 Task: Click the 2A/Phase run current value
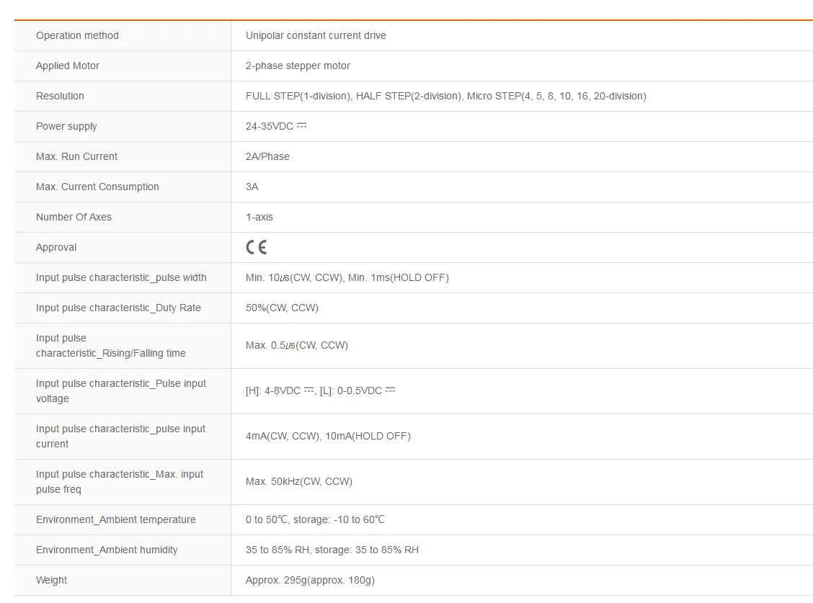click(267, 156)
